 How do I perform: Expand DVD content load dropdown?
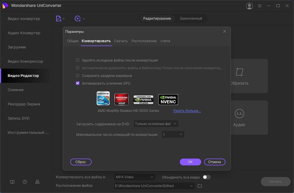coord(156,124)
